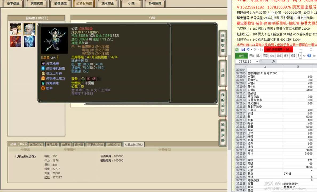
Task: Click the 信之土叶神 skill icon
Action: coord(43,73)
